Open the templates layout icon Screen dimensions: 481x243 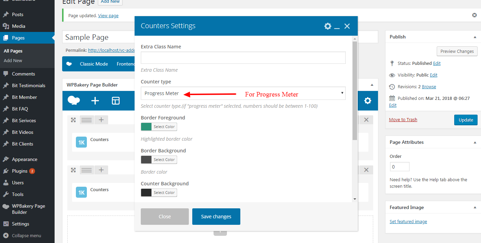[116, 101]
